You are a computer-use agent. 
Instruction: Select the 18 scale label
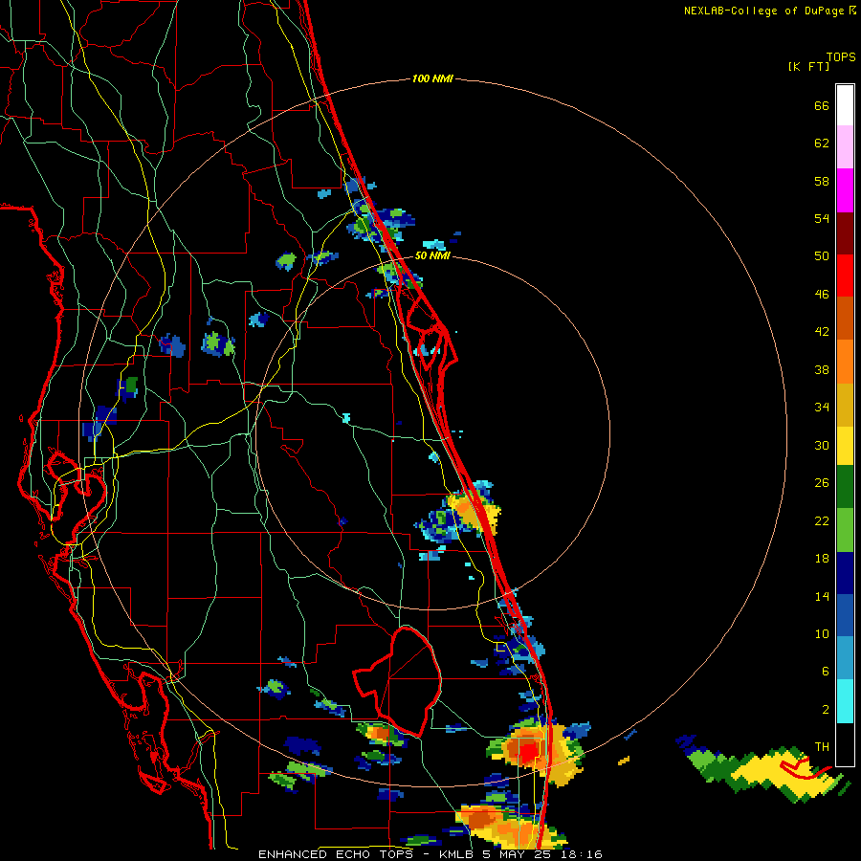click(x=822, y=559)
